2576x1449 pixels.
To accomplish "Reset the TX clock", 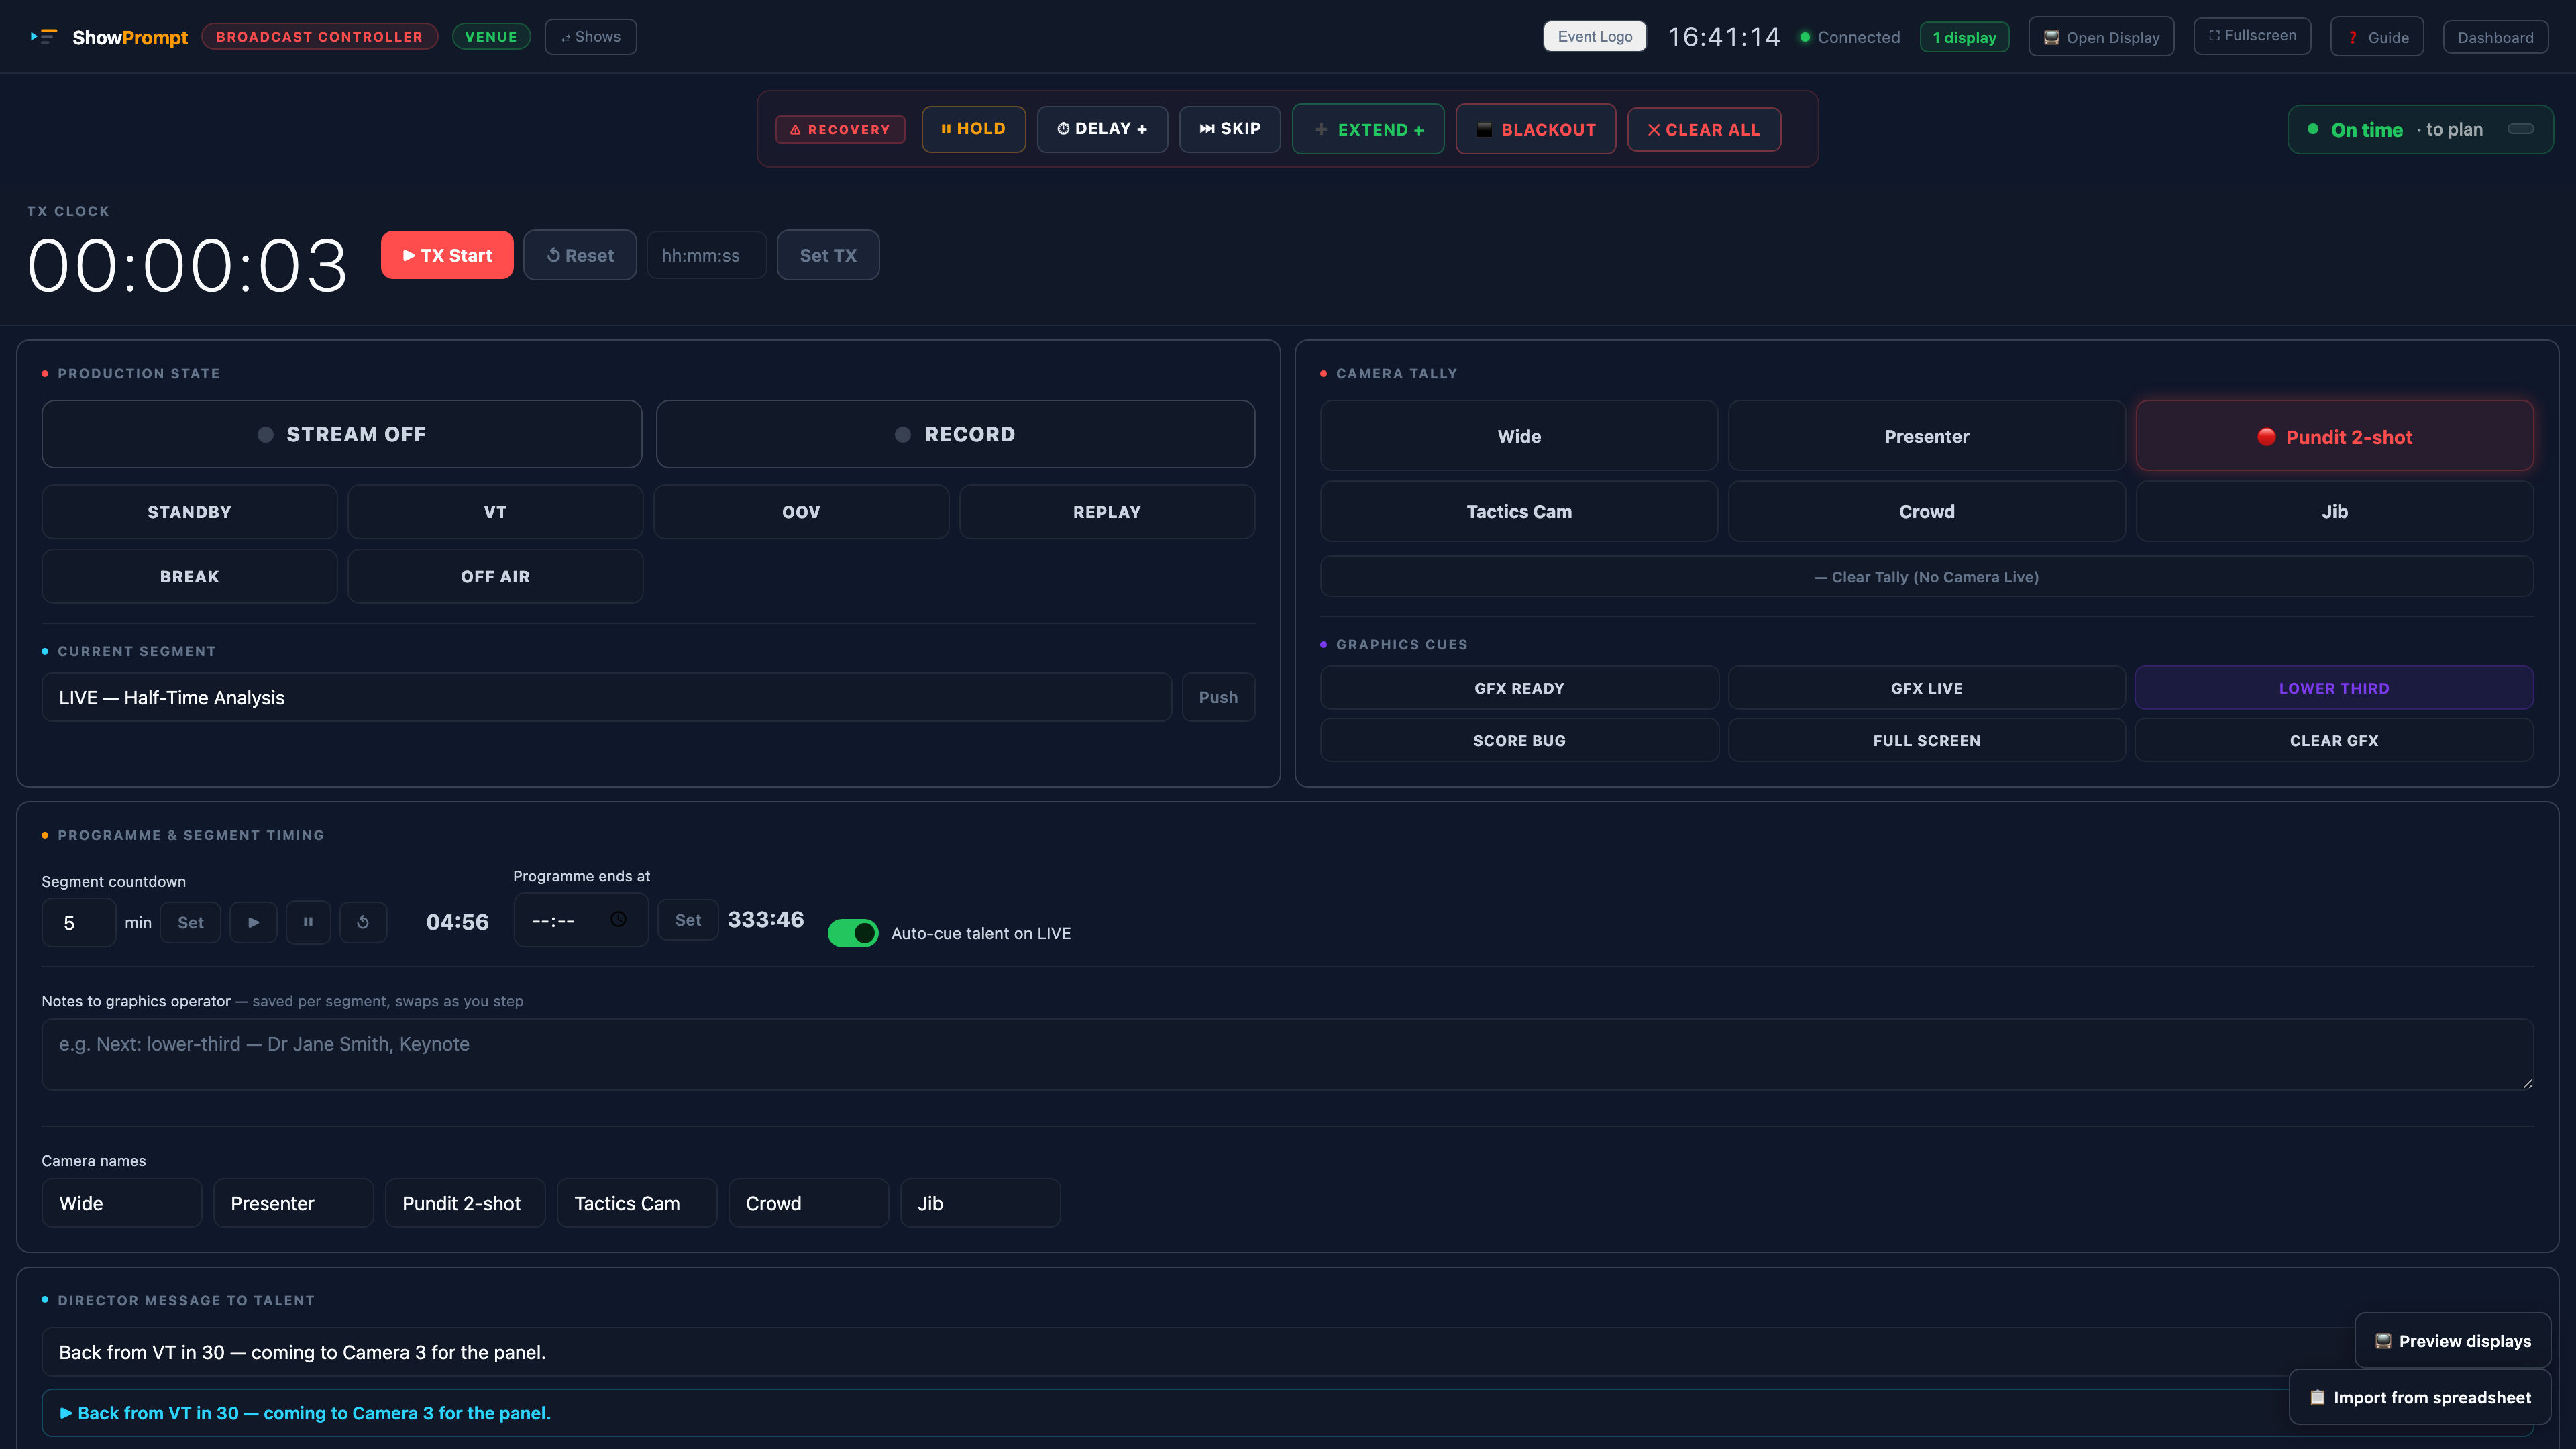I will pos(580,255).
